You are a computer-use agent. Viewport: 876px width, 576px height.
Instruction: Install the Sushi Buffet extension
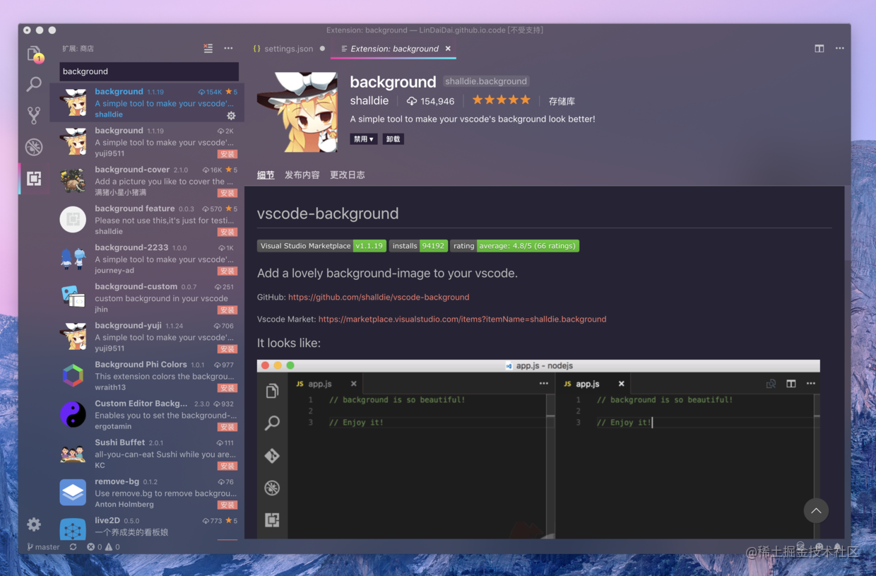click(x=227, y=466)
